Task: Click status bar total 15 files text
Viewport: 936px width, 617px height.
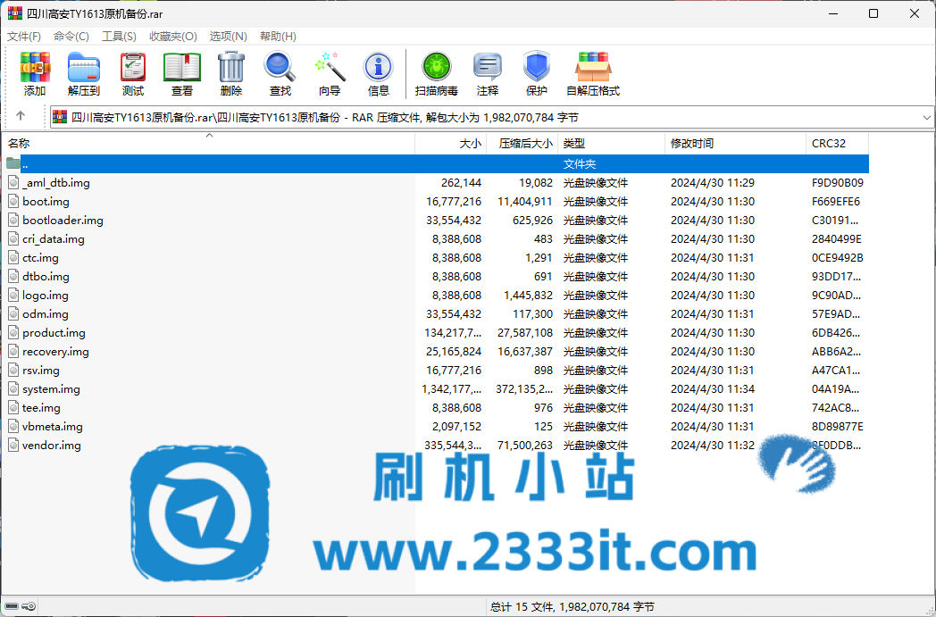Action: (572, 606)
